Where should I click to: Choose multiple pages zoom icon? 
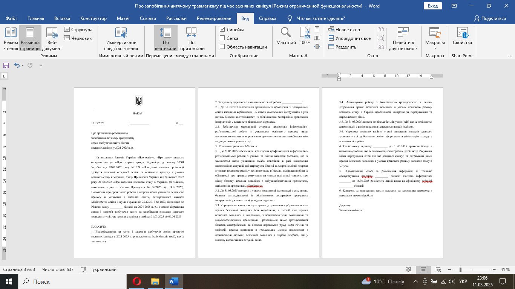click(x=317, y=38)
